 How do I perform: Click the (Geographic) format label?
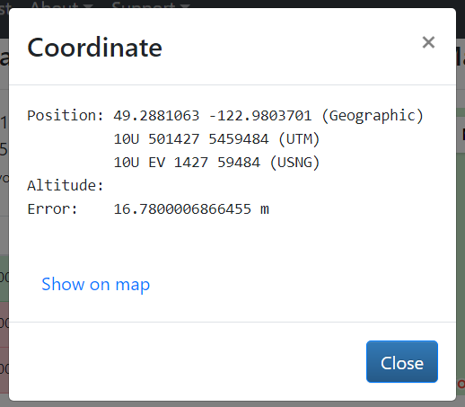373,116
